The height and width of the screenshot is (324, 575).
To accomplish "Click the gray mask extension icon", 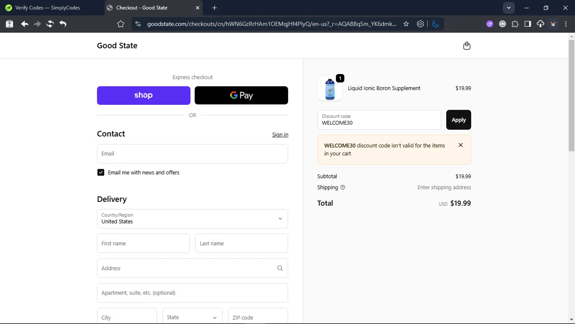I will 503,24.
